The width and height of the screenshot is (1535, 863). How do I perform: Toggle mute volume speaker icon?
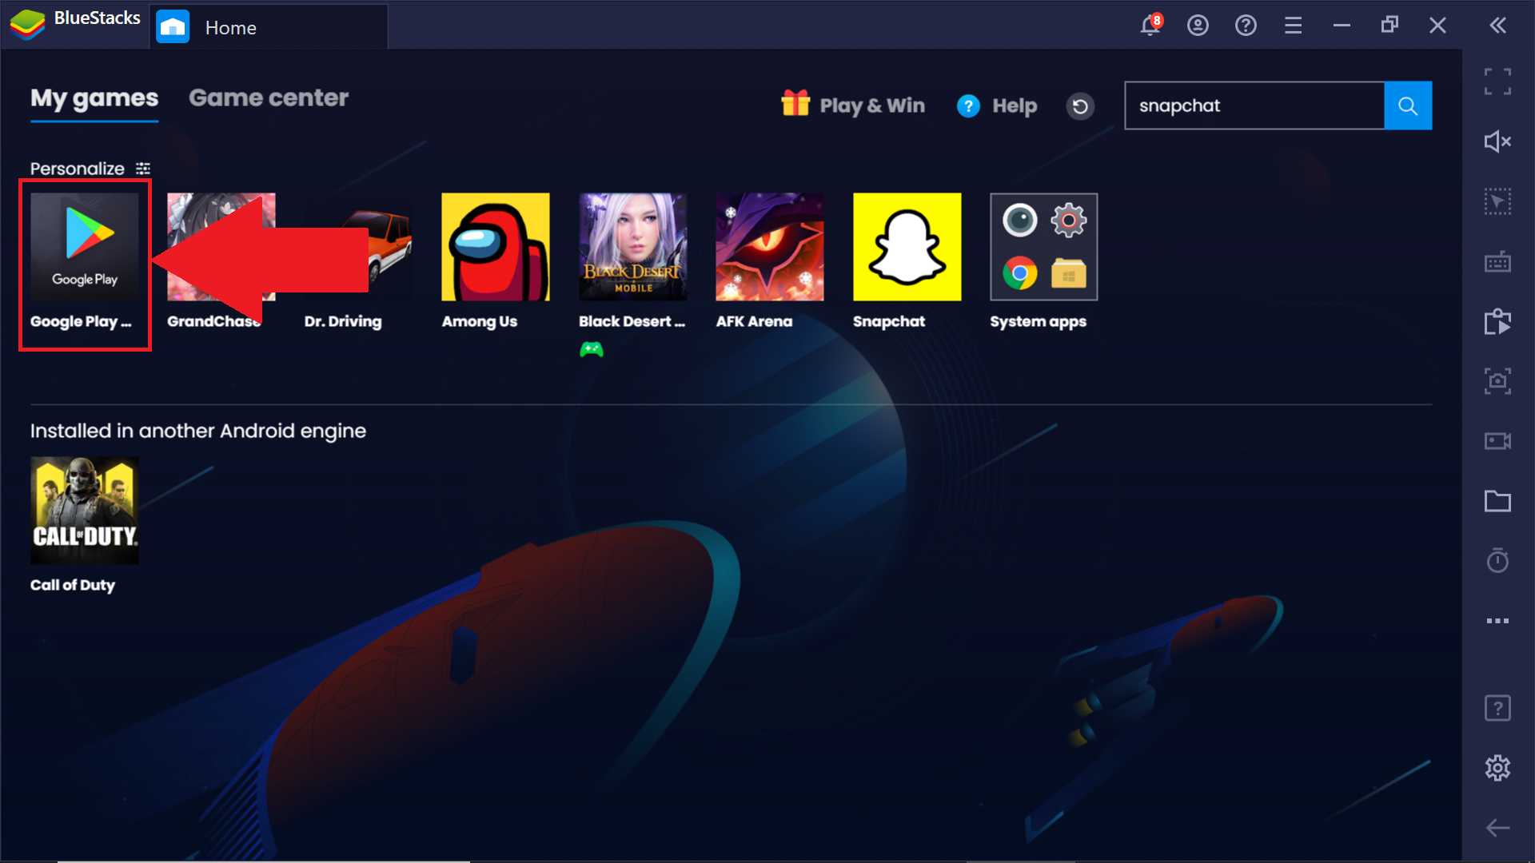tap(1497, 141)
